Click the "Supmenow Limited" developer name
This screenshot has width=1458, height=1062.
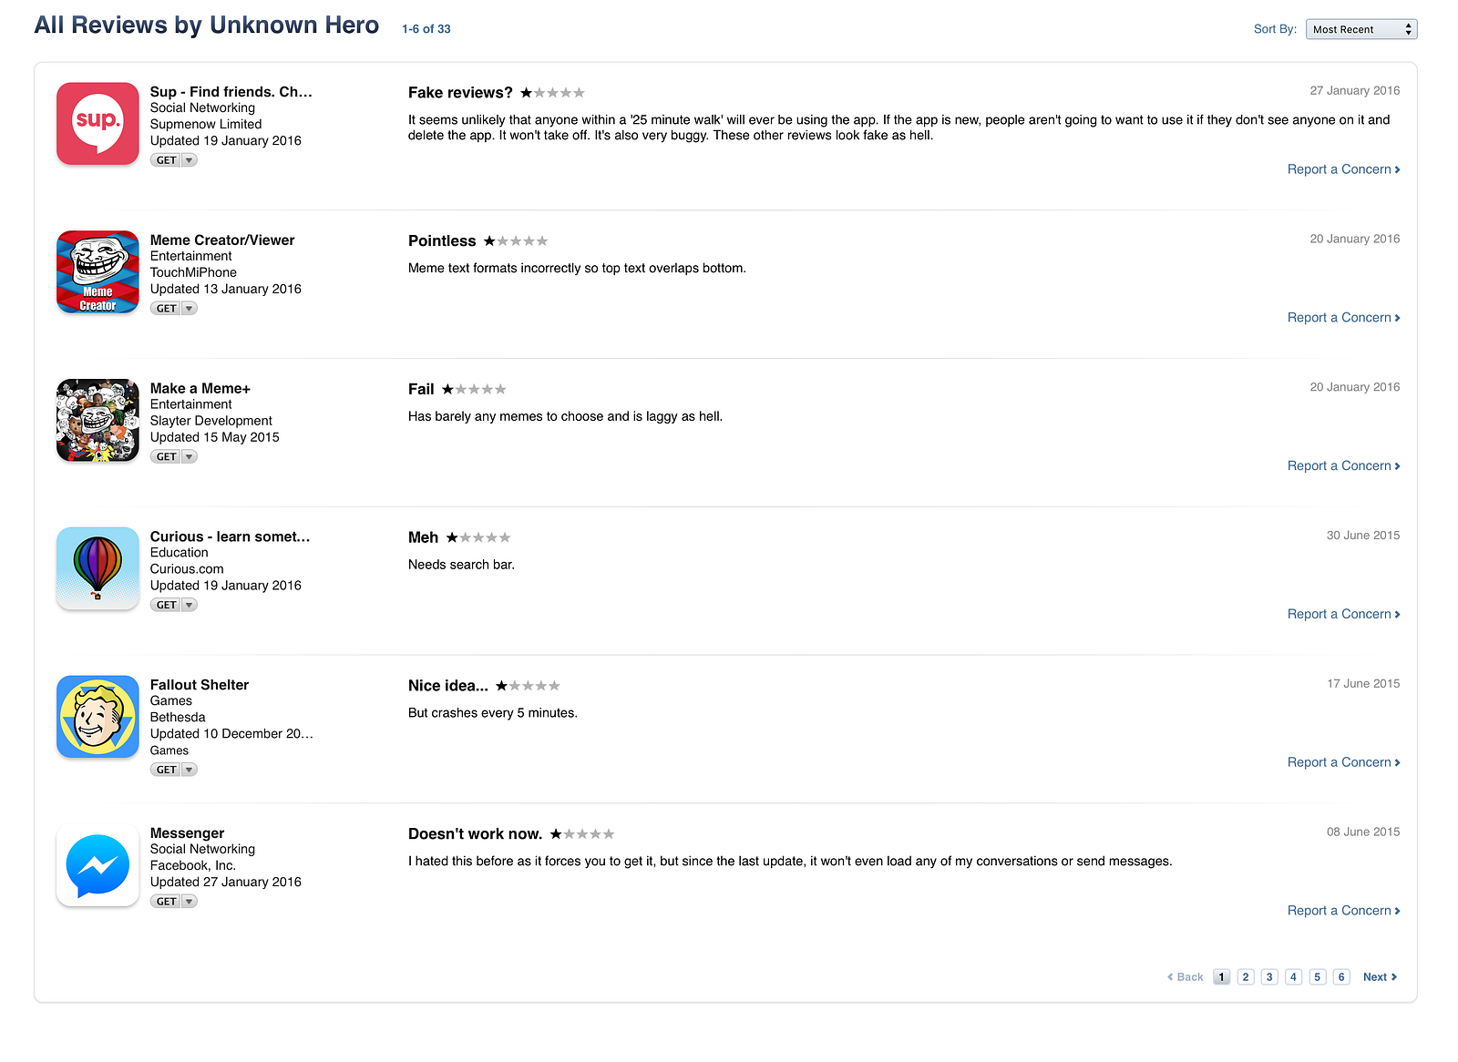(x=206, y=125)
